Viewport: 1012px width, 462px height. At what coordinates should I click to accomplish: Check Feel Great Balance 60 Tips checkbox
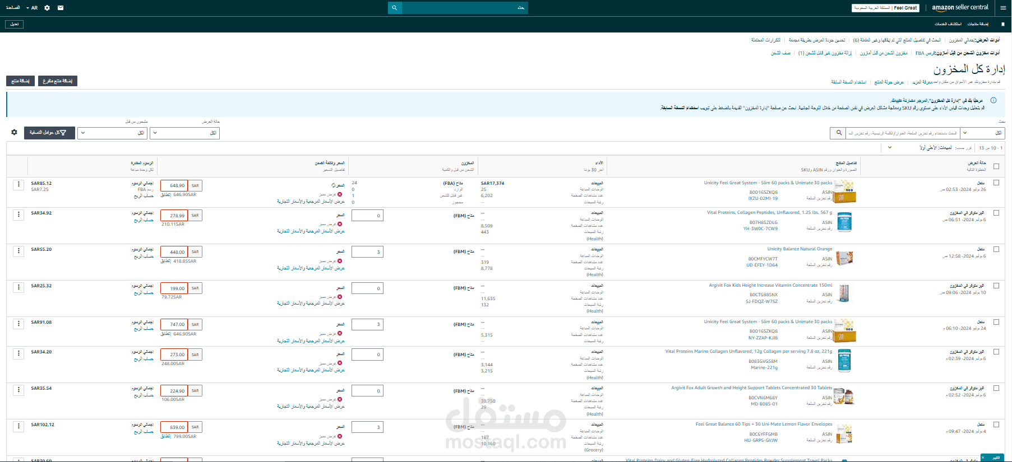[996, 424]
